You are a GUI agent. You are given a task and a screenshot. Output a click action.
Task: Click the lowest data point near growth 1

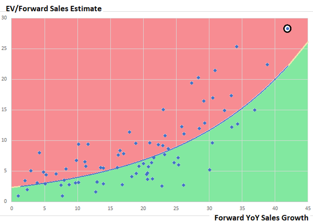pos(18,196)
